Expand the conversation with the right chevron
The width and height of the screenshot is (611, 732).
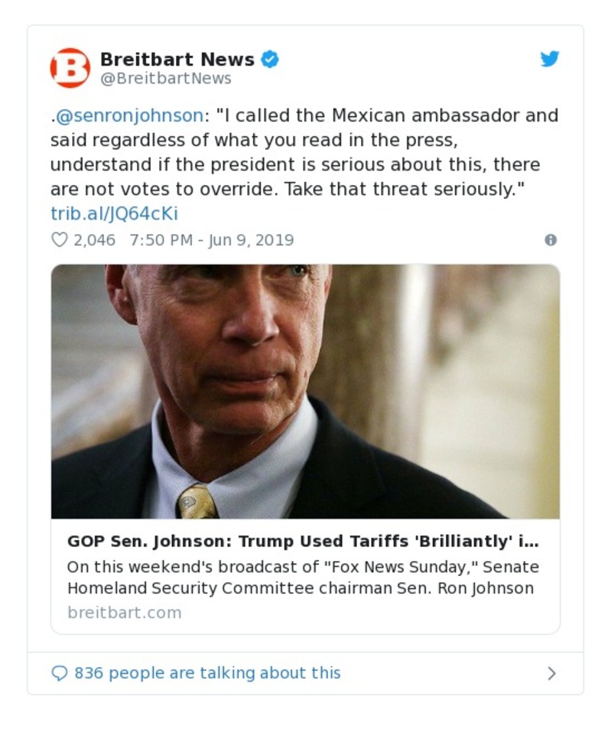tap(551, 673)
